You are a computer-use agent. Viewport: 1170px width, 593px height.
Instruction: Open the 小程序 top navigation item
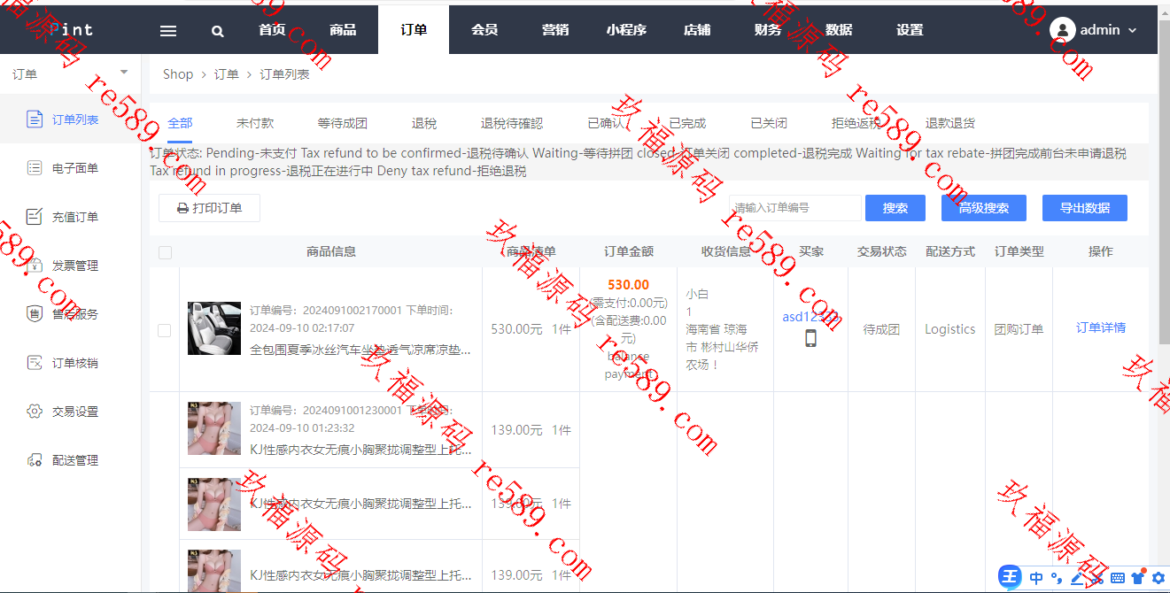click(x=626, y=30)
